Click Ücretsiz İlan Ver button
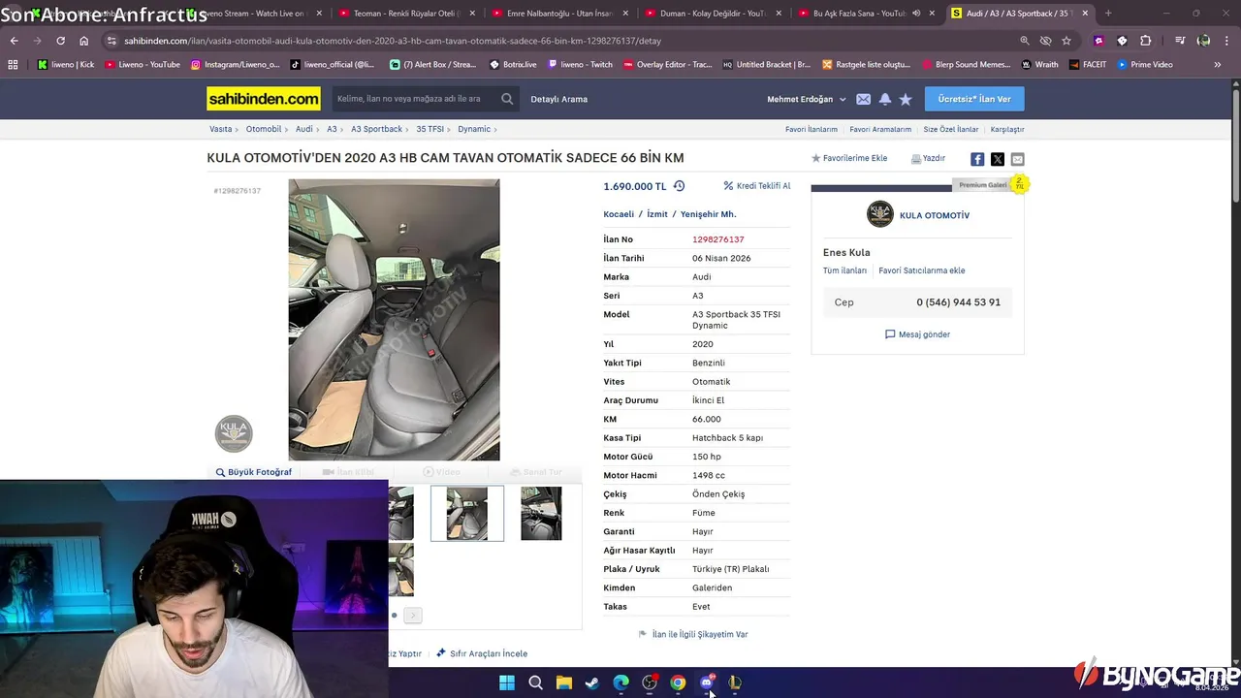This screenshot has width=1241, height=698. (x=974, y=99)
